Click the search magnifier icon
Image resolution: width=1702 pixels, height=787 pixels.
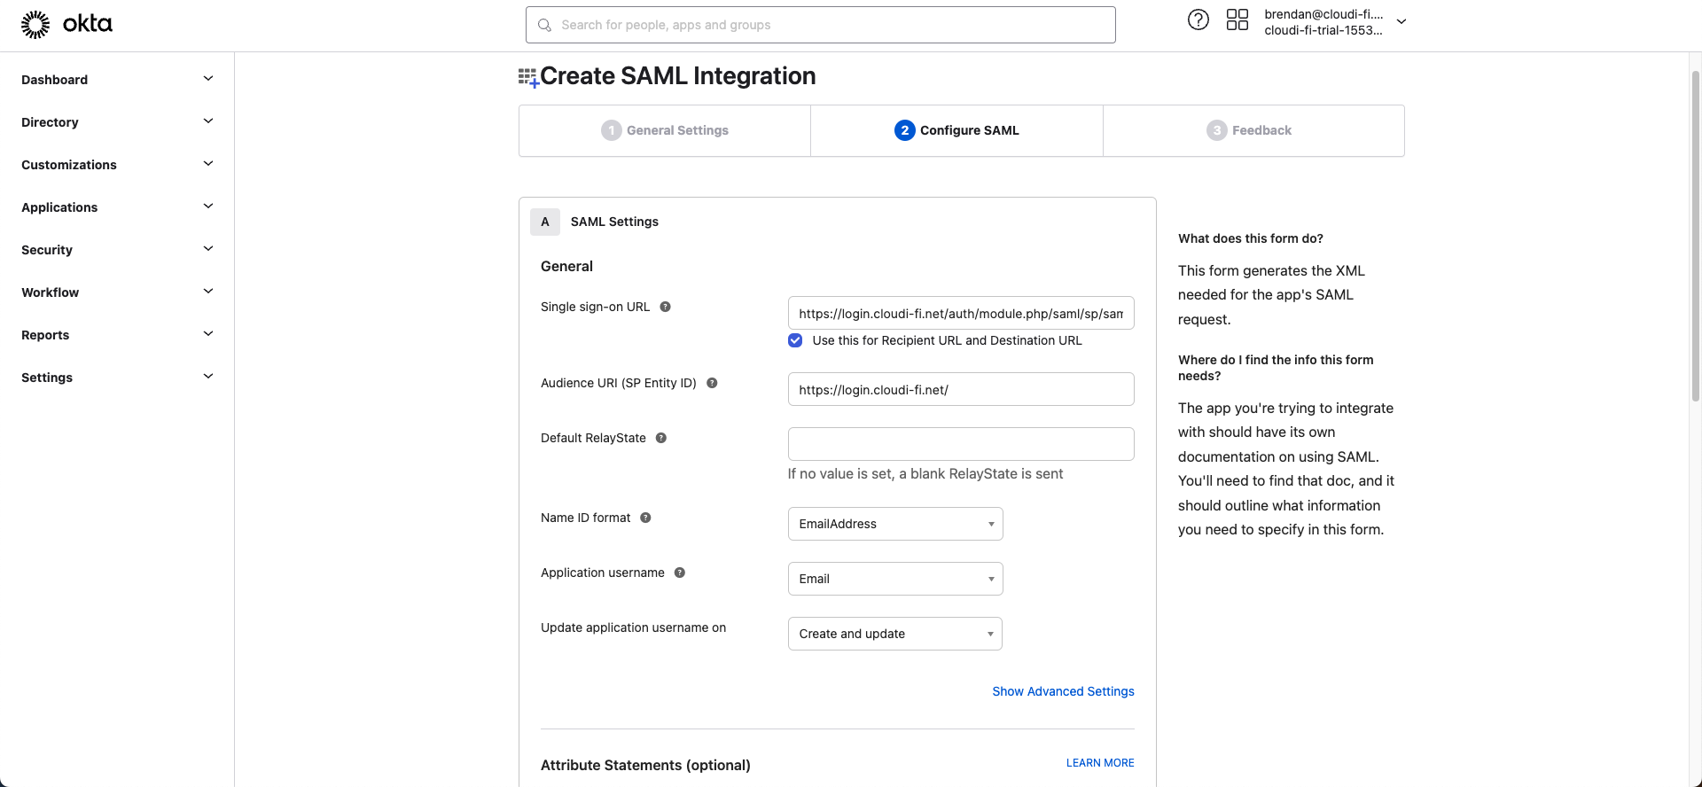pos(544,25)
